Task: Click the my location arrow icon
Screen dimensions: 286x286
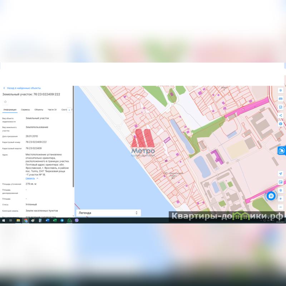Action: [281, 174]
